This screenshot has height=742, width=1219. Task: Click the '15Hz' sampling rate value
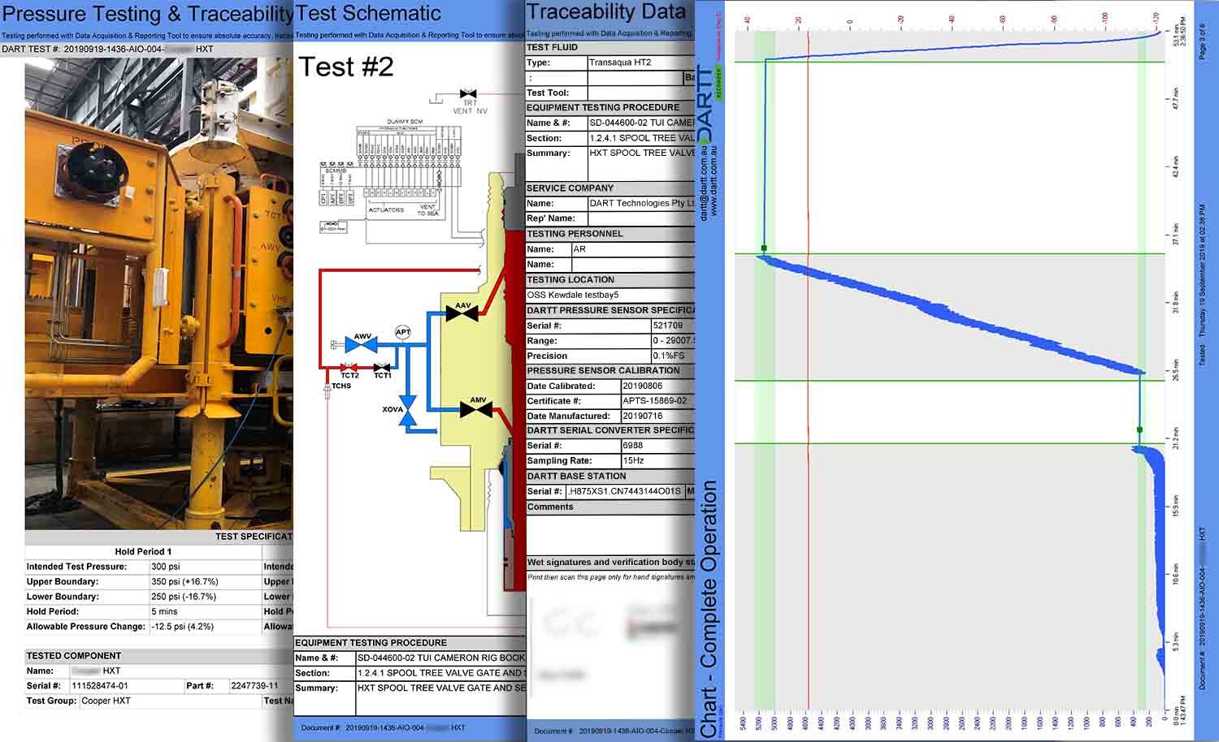[x=634, y=460]
